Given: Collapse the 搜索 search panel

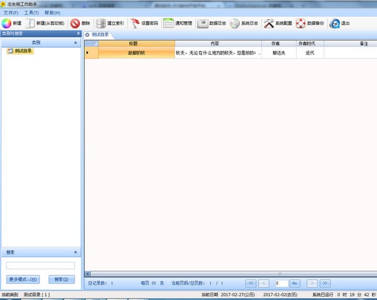Looking at the screenshot, I should point(76,252).
